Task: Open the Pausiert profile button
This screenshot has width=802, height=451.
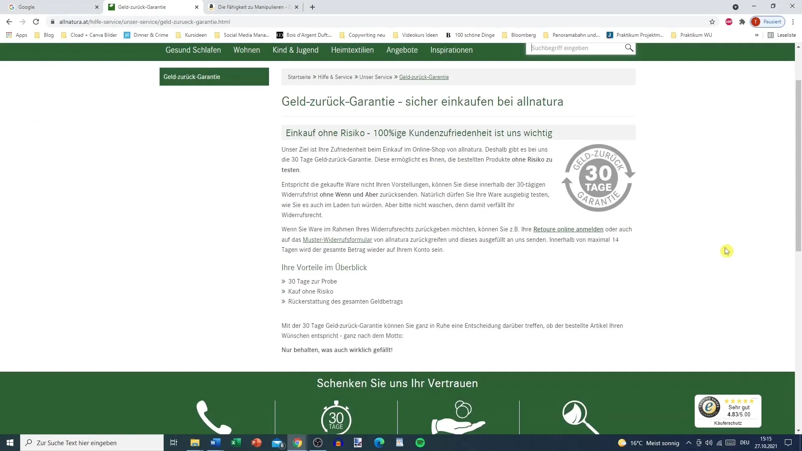Action: coord(768,22)
